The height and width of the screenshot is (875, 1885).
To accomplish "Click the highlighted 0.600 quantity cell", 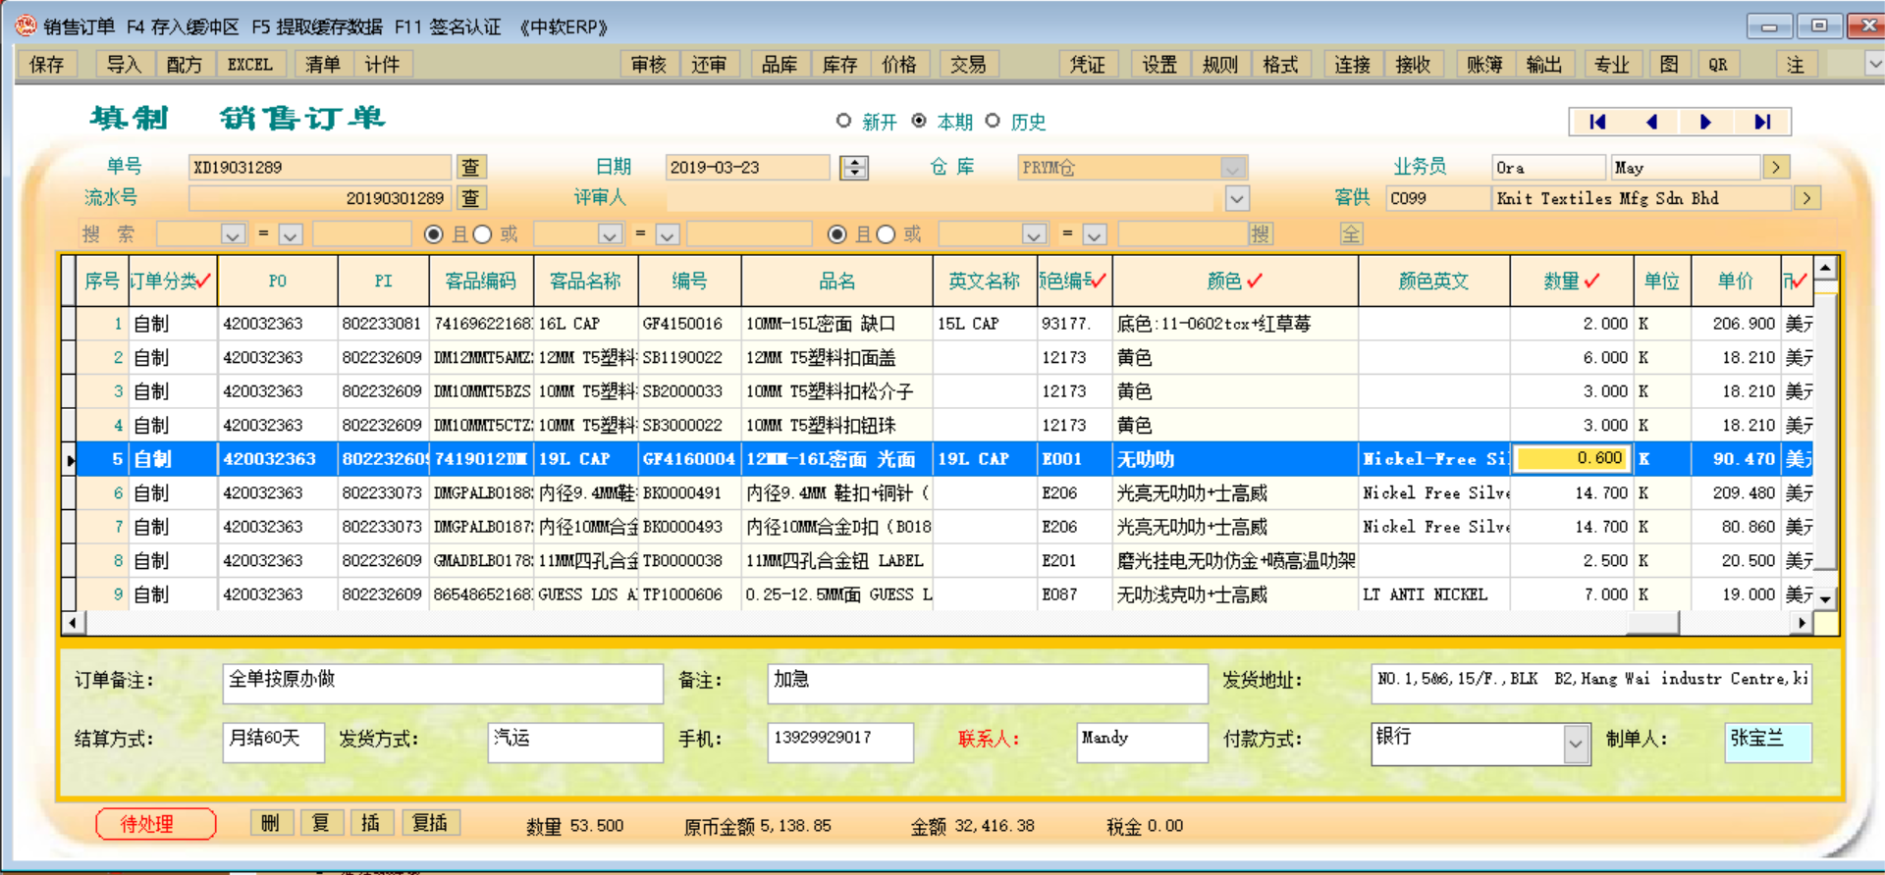I will click(1573, 458).
